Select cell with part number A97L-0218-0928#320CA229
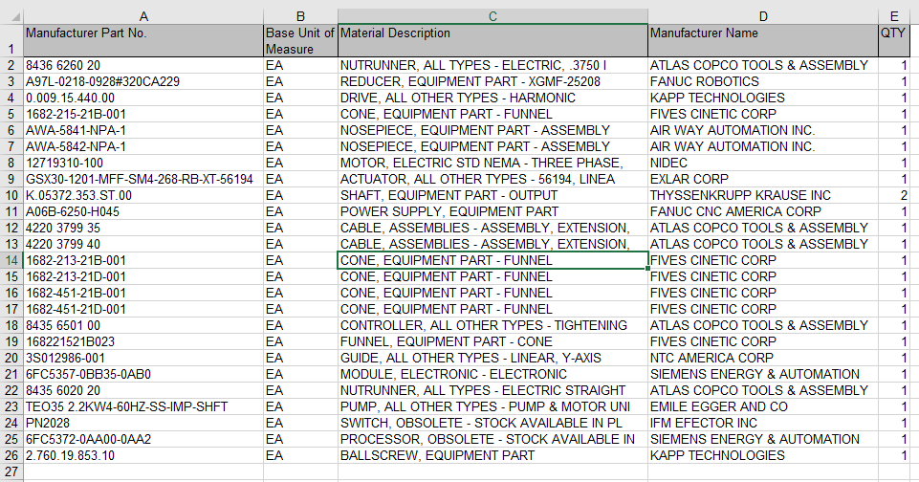Screen dimensions: 919x482 click(x=143, y=81)
